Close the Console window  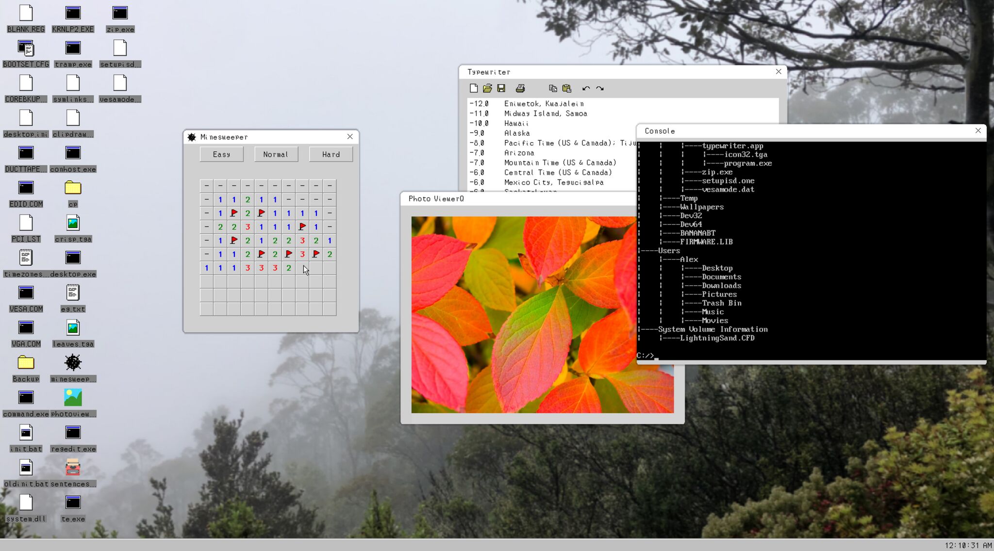(978, 130)
